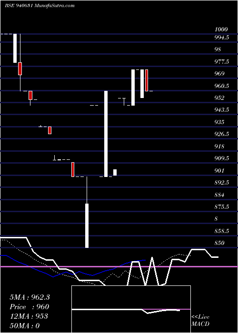Image resolution: width=238 pixels, height=333 pixels.
Task: Click the white candle dropping to 850
Action: pyautogui.click(x=87, y=225)
